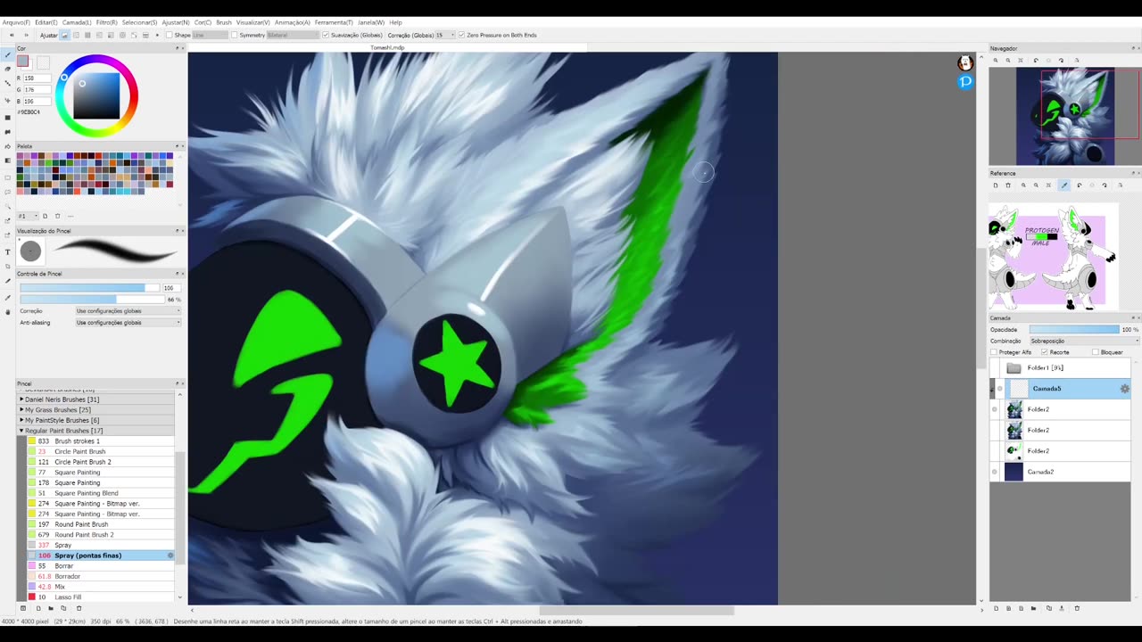This screenshot has height=642, width=1142.
Task: Open the Animação(A) menu
Action: [293, 22]
